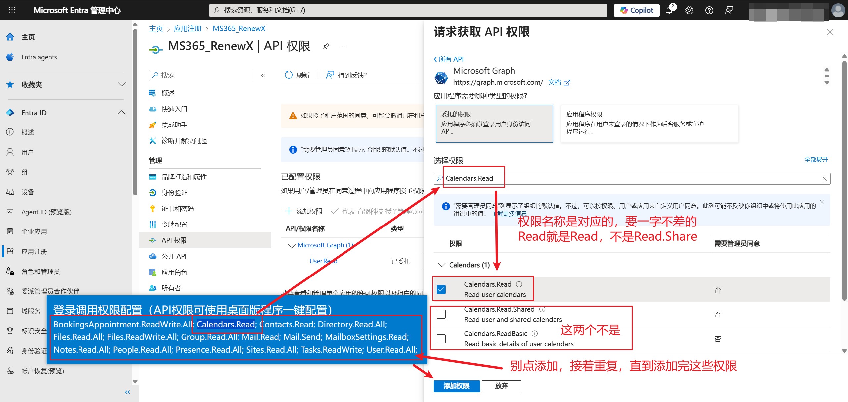Collapse the Entra ID section
Image resolution: width=848 pixels, height=402 pixels.
[122, 113]
